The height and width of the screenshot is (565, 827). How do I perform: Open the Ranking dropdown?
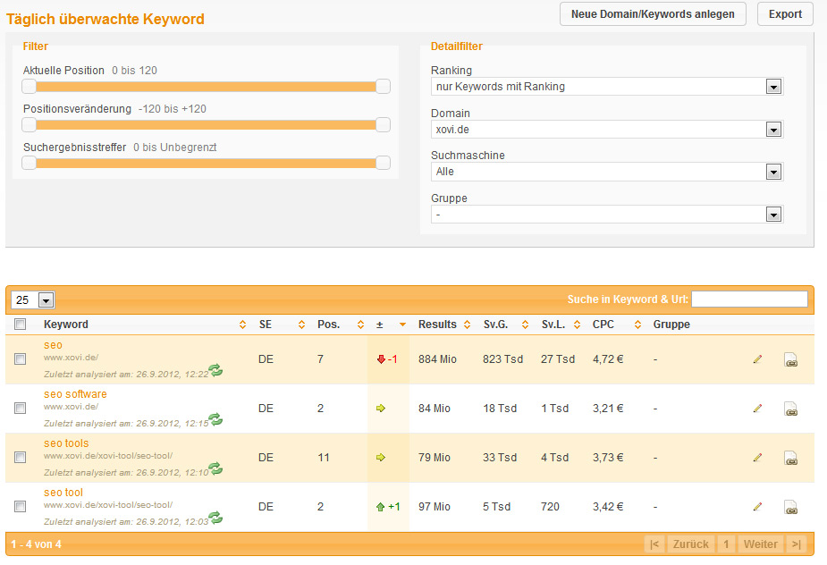(x=607, y=87)
